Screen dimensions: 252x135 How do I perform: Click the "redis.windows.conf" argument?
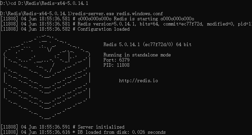pos(140,14)
